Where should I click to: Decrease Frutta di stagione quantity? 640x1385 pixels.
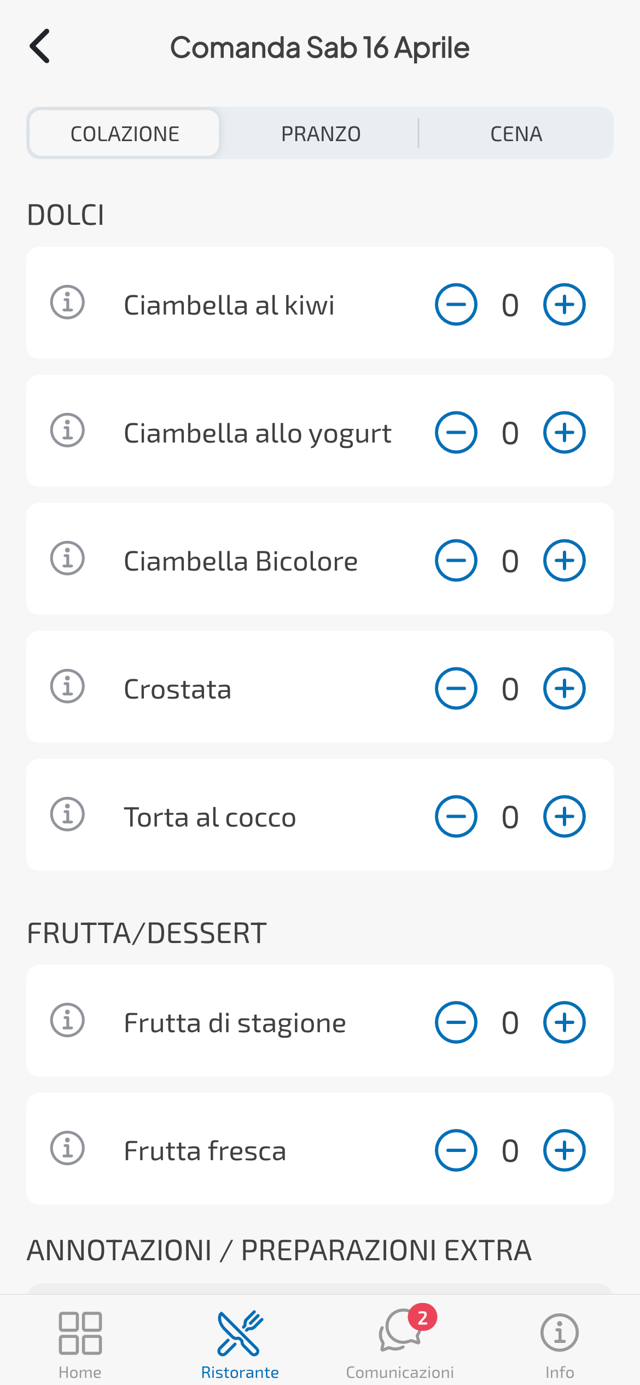pos(456,1022)
